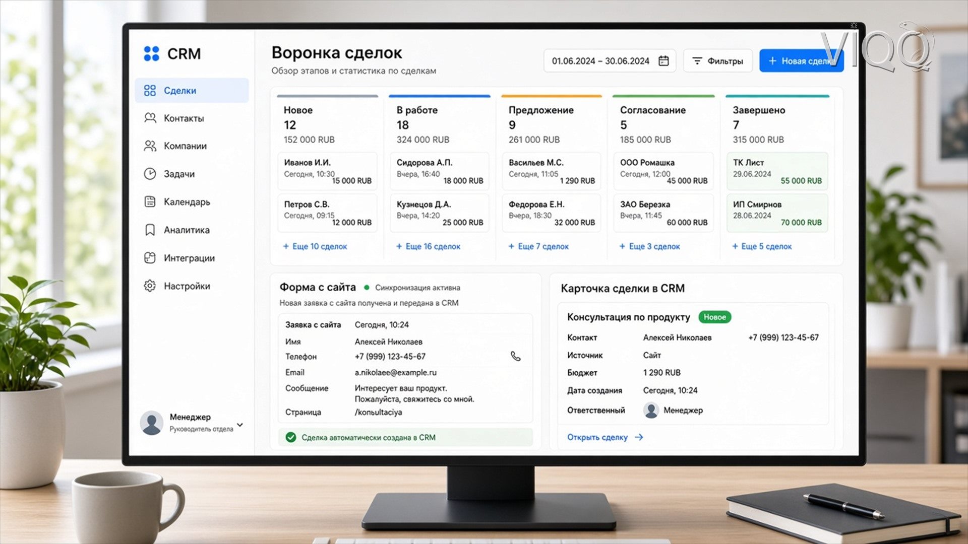This screenshot has width=968, height=544.
Task: Open the Сделки sidebar section
Action: [x=192, y=91]
